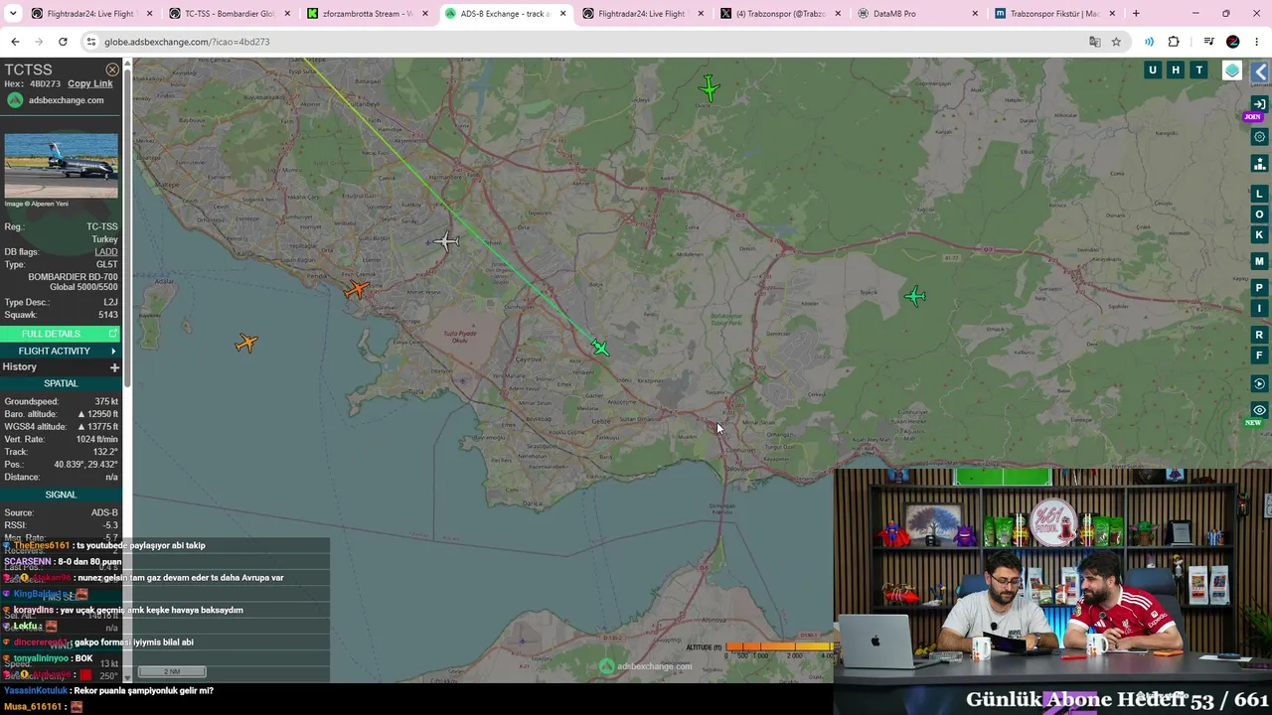
Task: Click the altitude color legend bar
Action: [x=779, y=647]
